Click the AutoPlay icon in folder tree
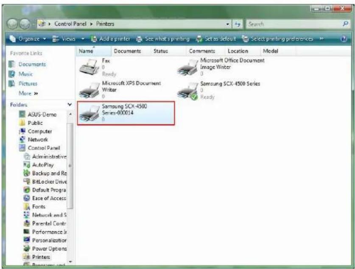The image size is (355, 269). (x=27, y=165)
